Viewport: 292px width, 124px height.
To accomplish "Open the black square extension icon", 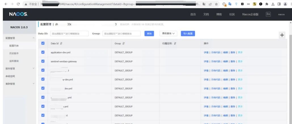I will tap(242, 4).
